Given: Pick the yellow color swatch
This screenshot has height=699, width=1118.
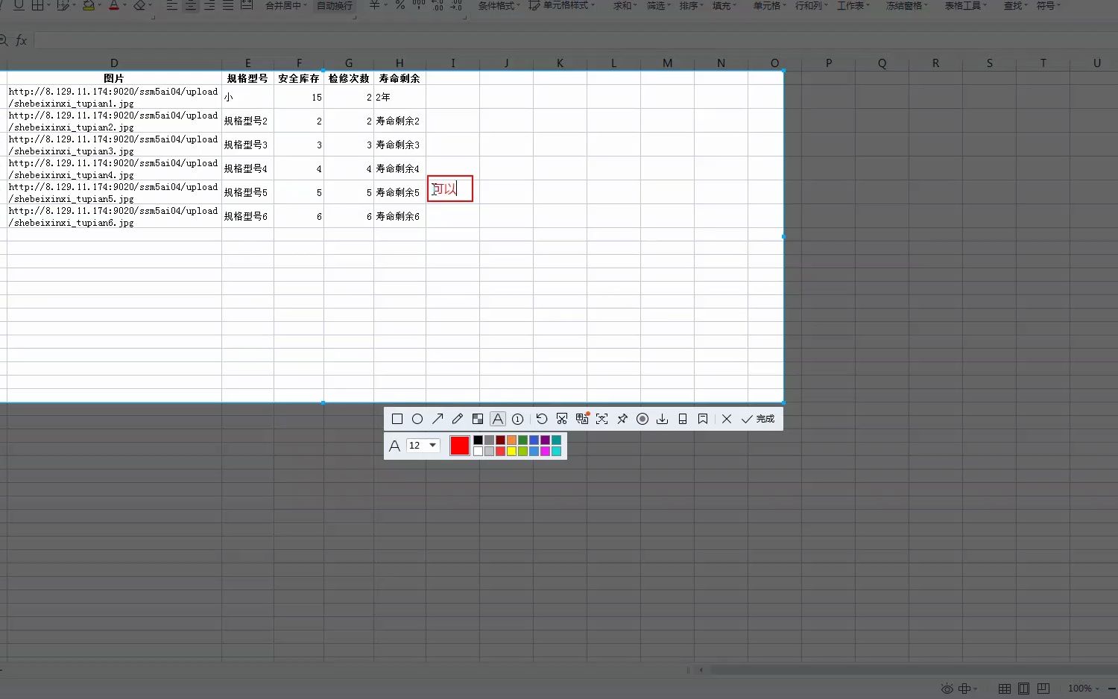Looking at the screenshot, I should (x=511, y=451).
